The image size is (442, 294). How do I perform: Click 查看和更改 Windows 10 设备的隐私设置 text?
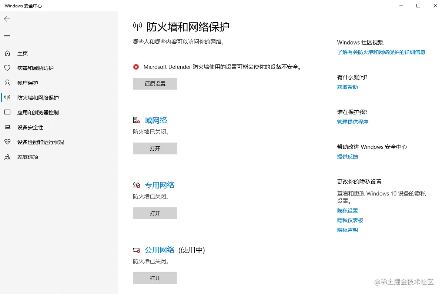point(381,197)
